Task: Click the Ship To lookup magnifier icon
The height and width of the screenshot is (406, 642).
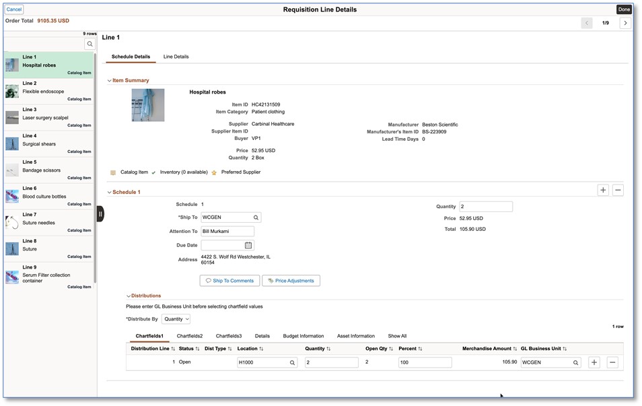Action: click(256, 217)
